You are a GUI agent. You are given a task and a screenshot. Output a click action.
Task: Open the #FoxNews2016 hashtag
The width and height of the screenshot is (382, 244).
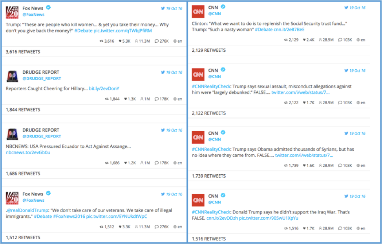click(x=69, y=217)
